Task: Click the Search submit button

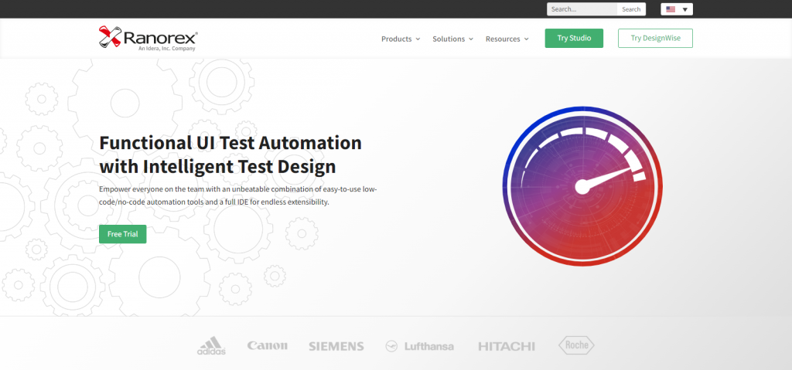Action: click(631, 9)
